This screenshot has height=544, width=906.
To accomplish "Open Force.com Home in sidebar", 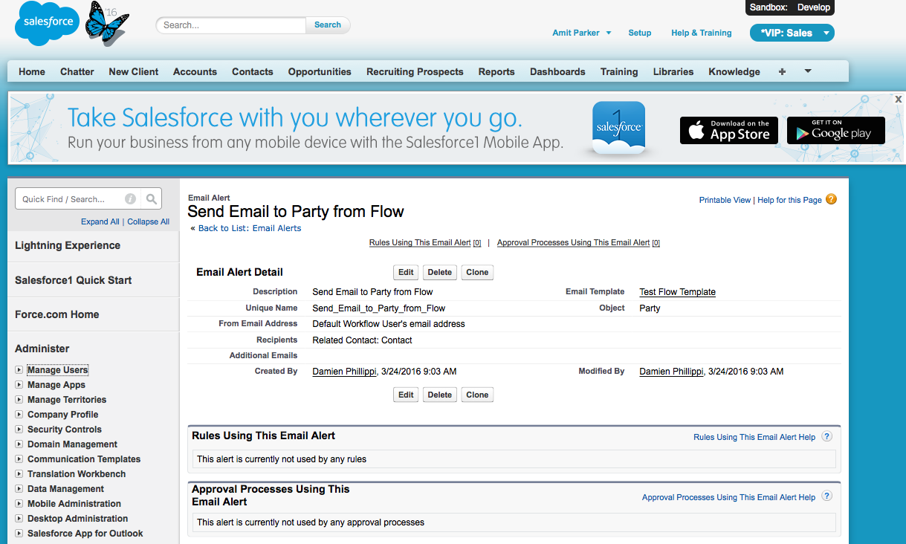I will point(57,314).
